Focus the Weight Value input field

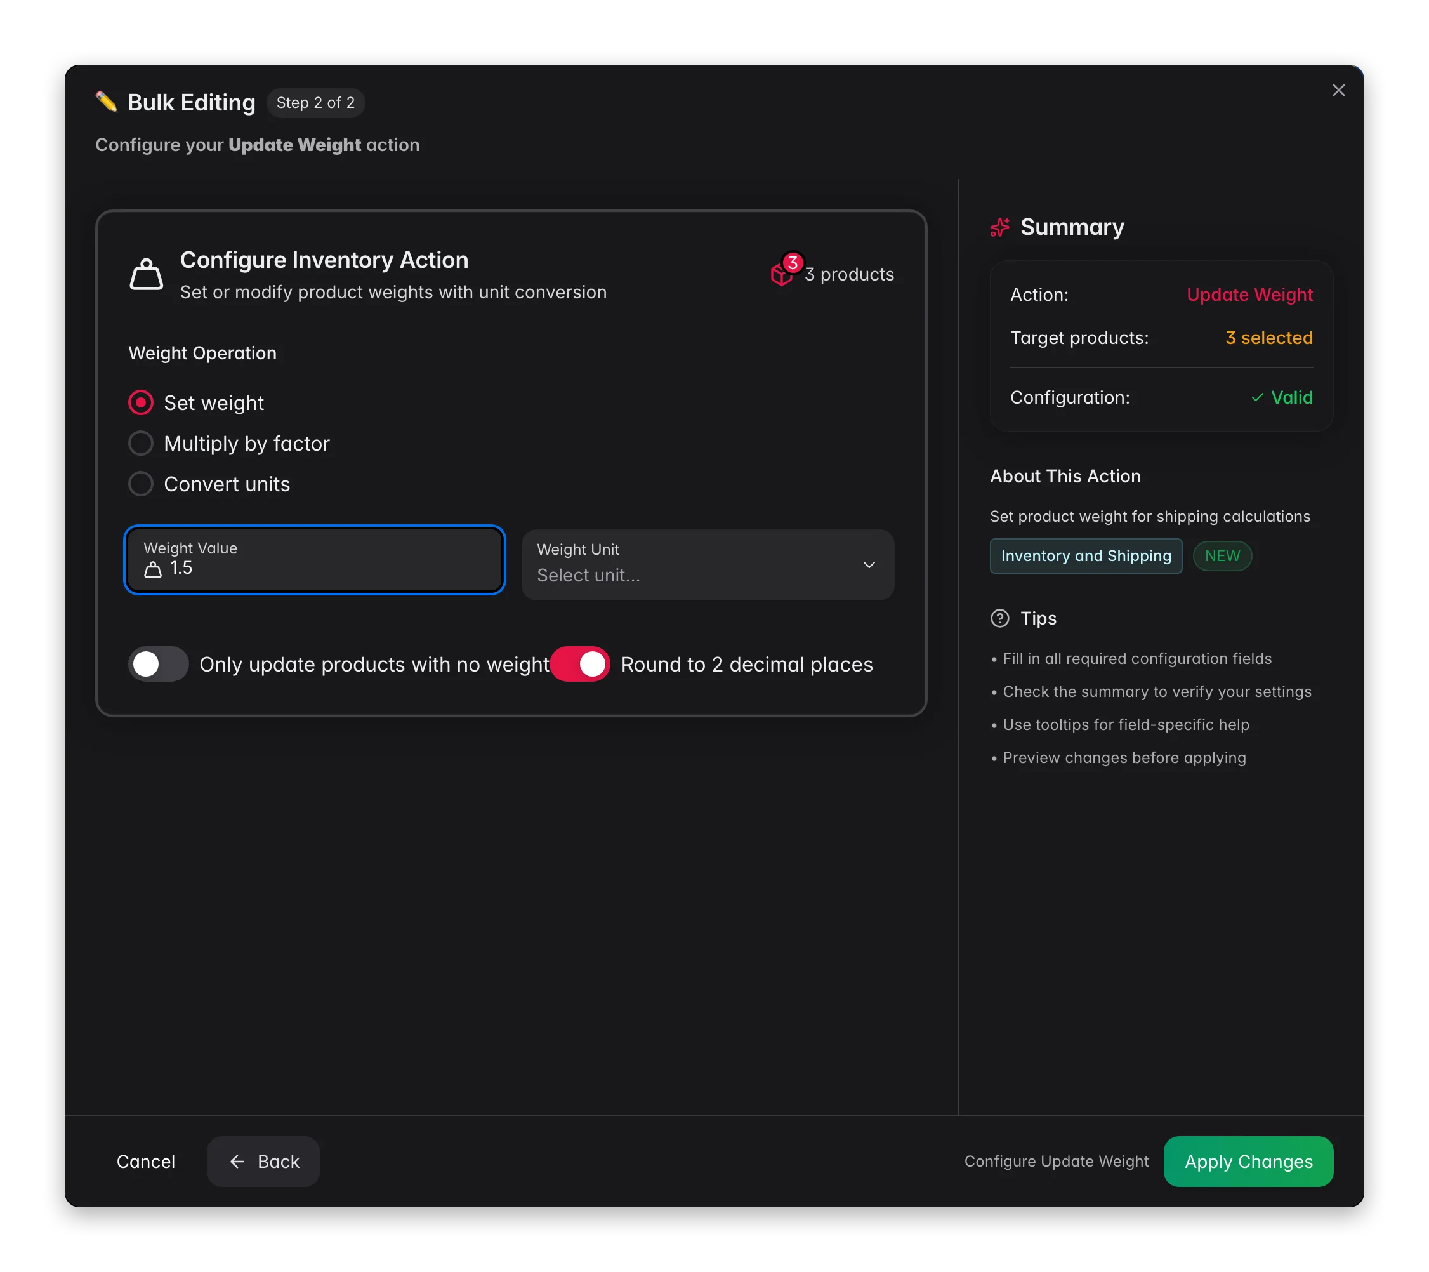tap(315, 560)
